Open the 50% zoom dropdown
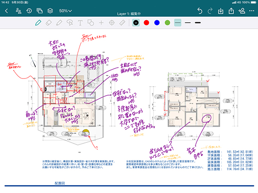The height and width of the screenshot is (193, 258). (x=65, y=10)
